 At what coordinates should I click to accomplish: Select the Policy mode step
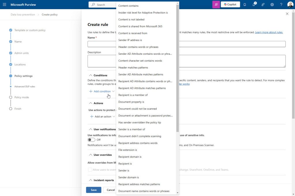pos(21,97)
